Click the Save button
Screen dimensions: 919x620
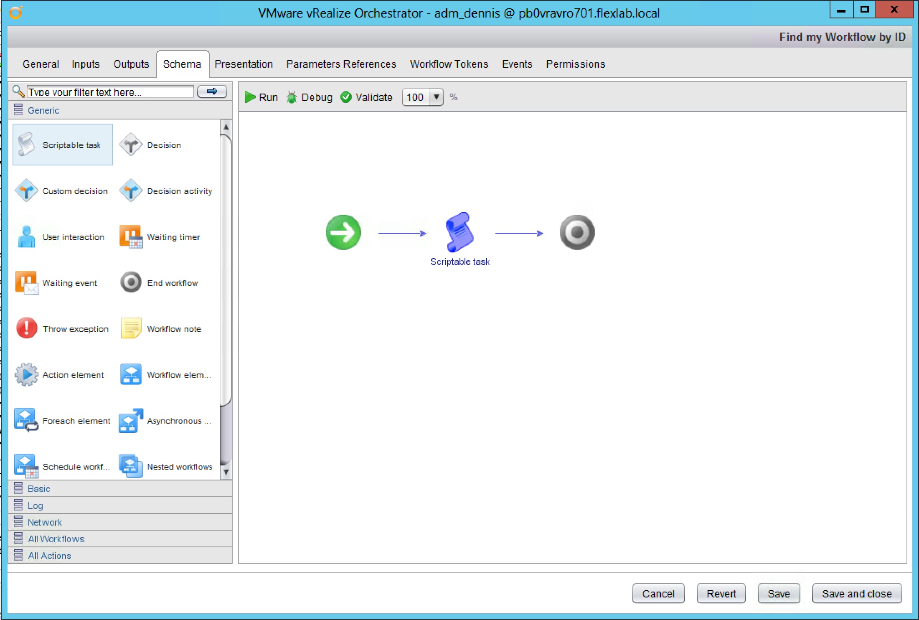[779, 593]
